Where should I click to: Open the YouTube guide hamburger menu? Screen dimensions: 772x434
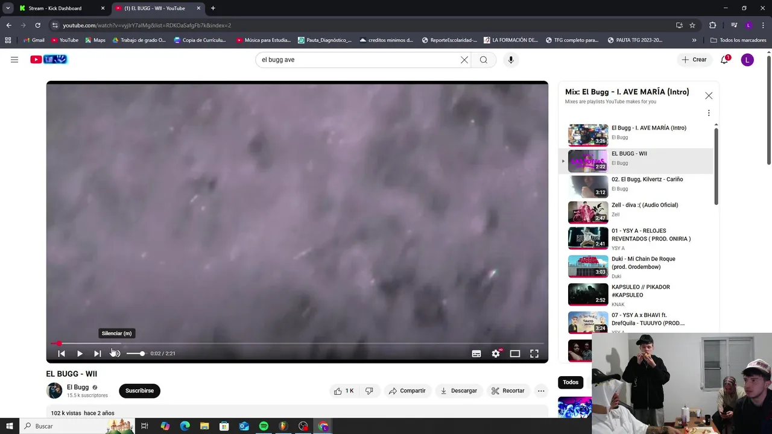(14, 60)
